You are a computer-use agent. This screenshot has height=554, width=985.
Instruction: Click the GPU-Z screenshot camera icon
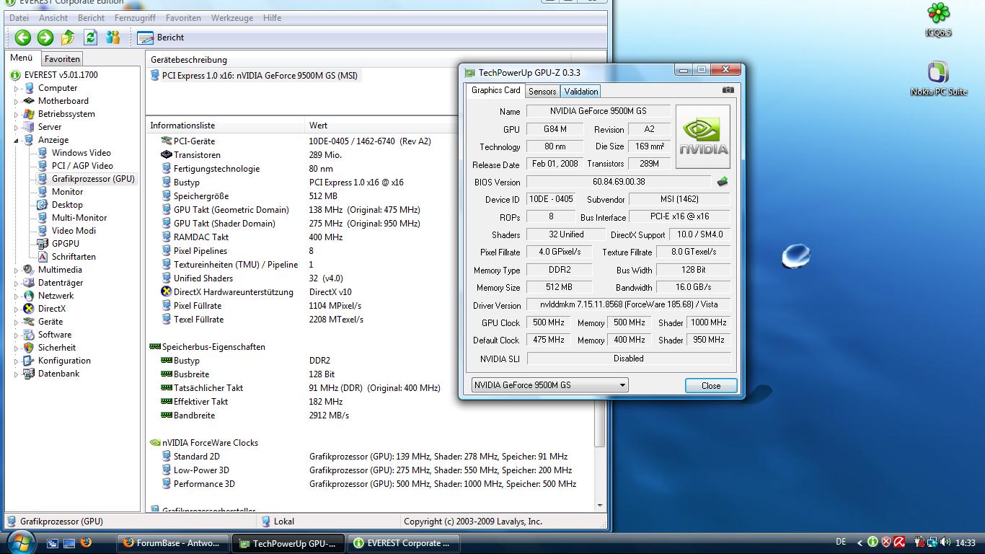click(728, 90)
